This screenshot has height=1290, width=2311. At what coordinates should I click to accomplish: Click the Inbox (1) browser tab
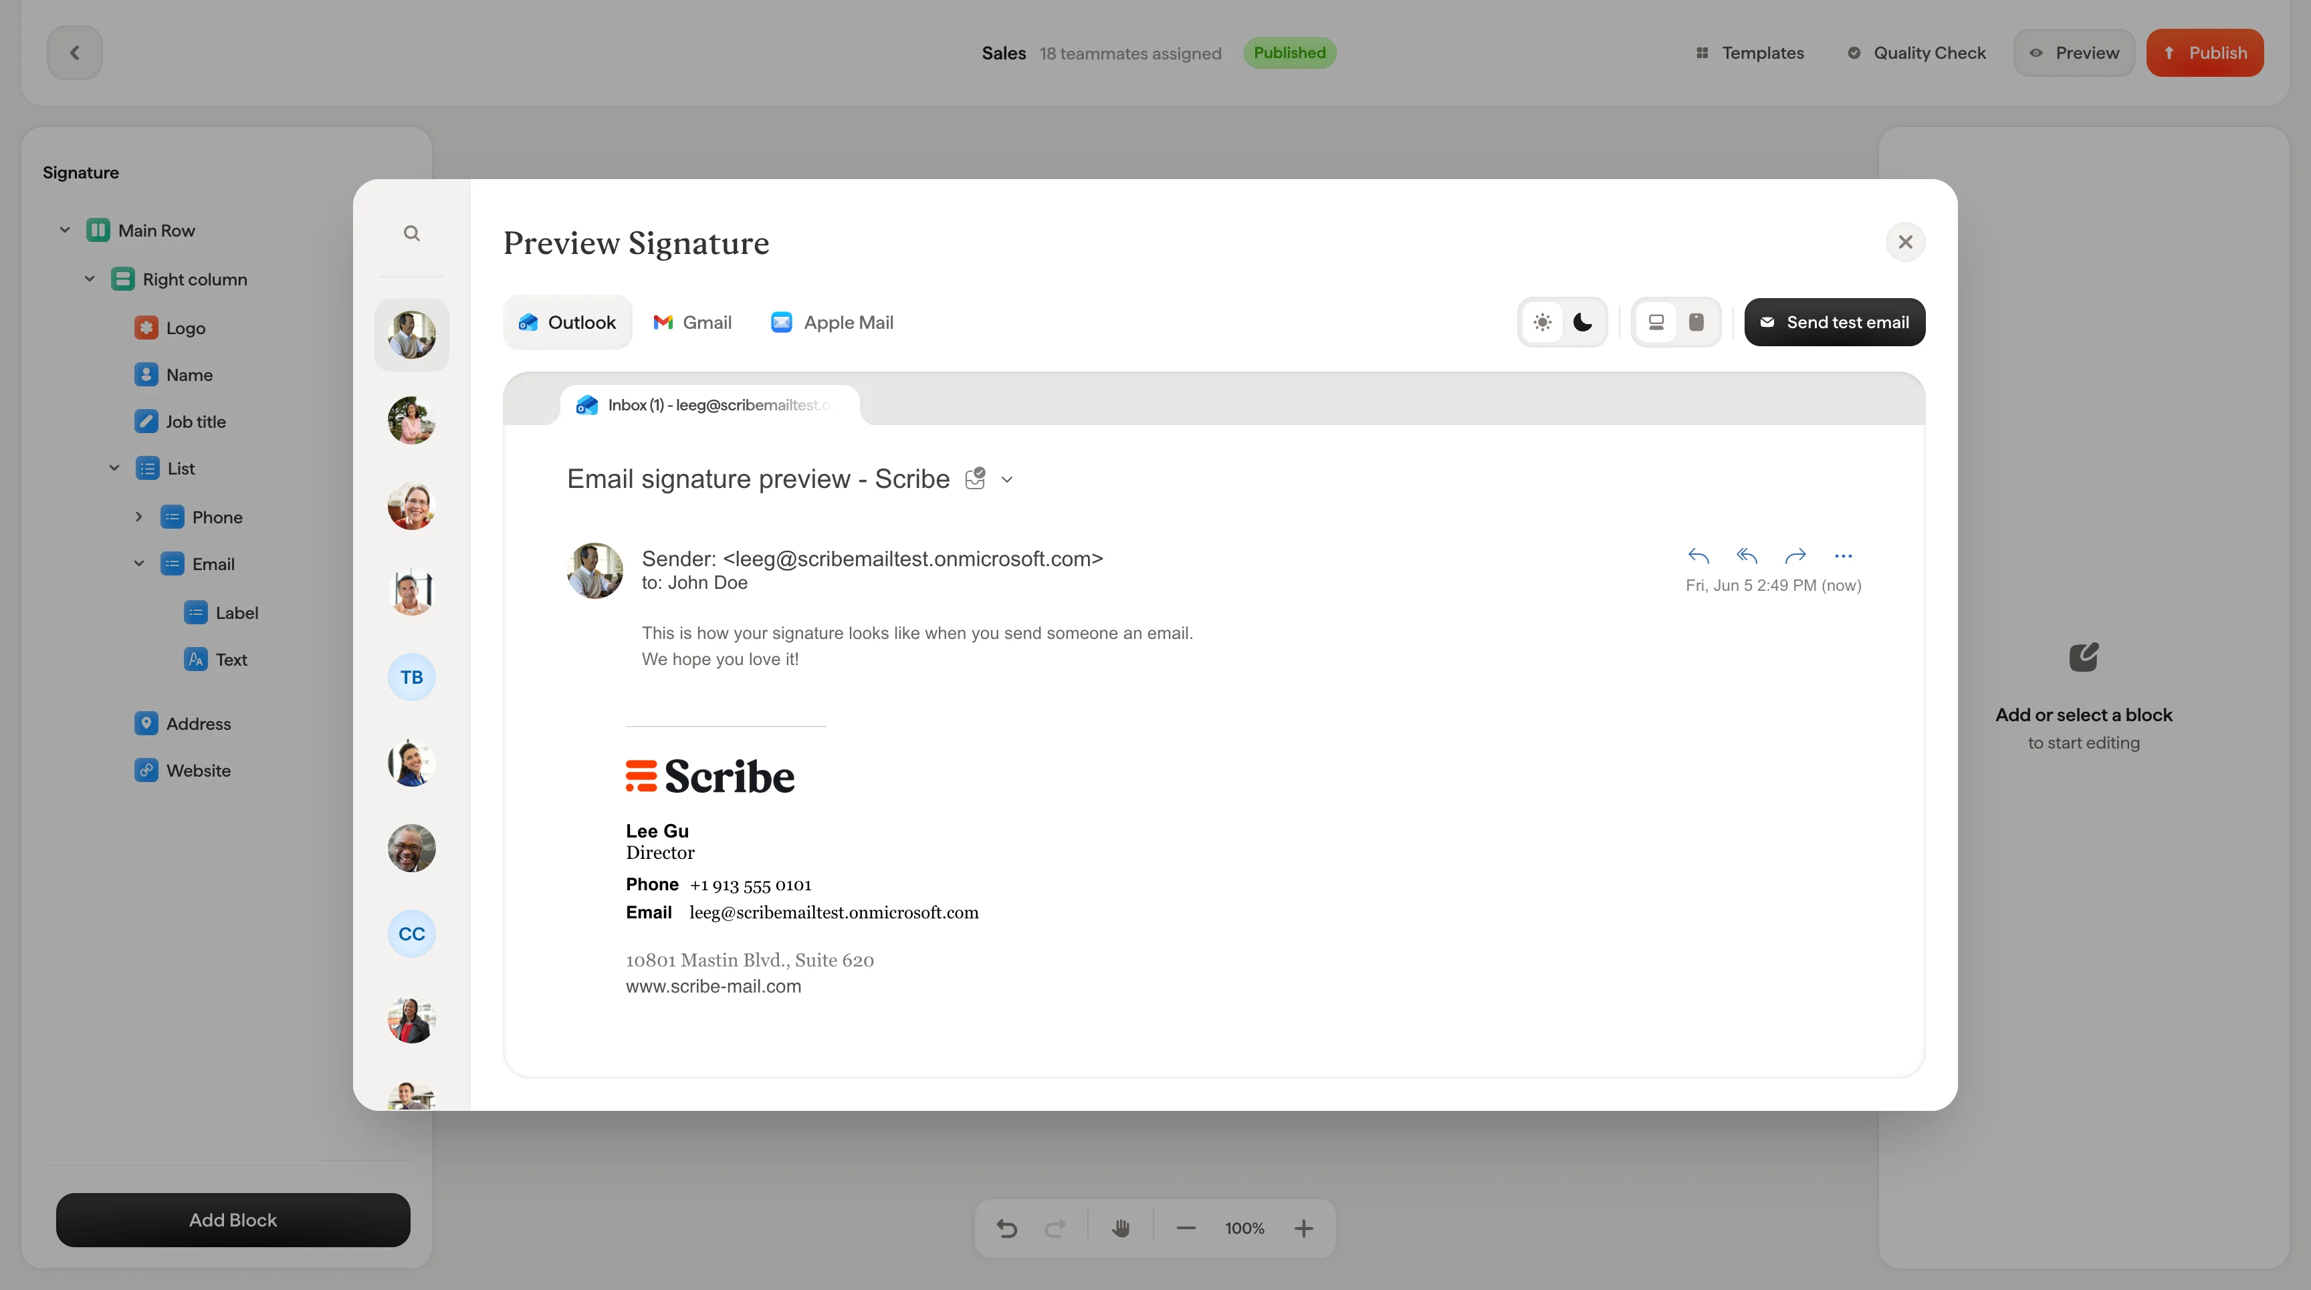point(709,405)
